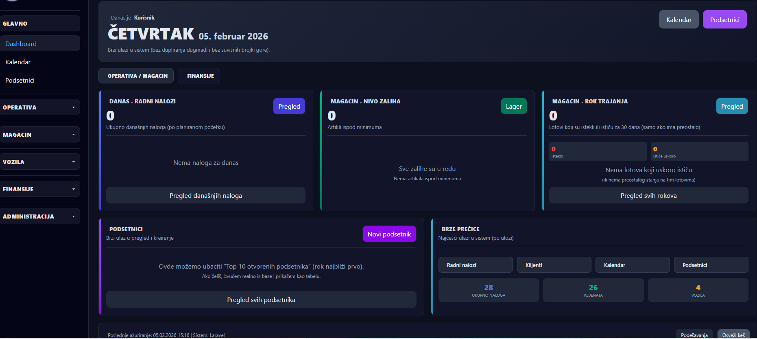
Task: Open Podešavanja in the footer
Action: (x=694, y=335)
